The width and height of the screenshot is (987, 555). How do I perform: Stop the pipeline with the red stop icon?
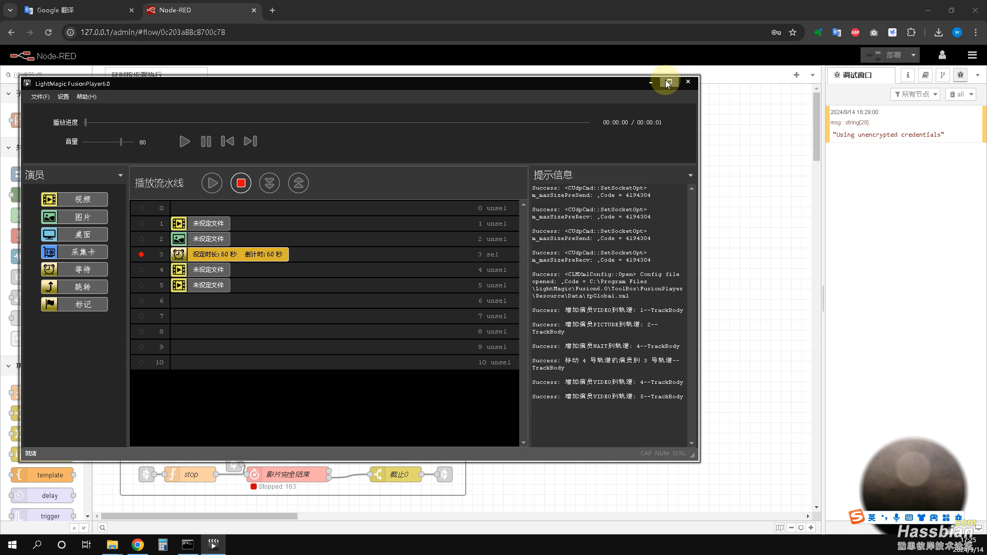(241, 183)
